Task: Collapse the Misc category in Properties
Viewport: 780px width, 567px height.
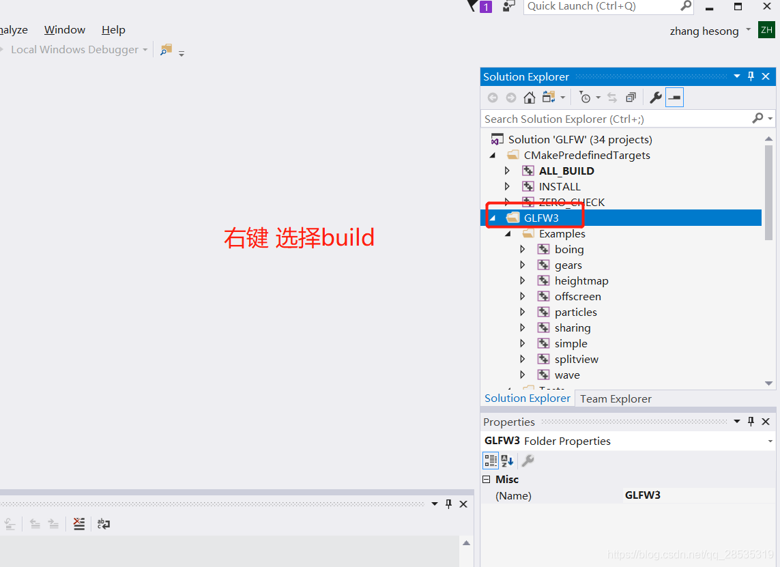Action: pos(487,480)
